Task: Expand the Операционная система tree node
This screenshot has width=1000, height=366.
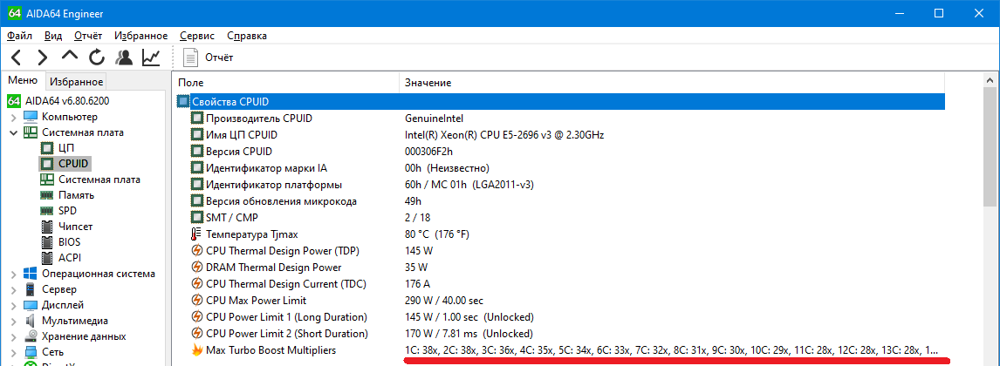Action: tap(14, 274)
